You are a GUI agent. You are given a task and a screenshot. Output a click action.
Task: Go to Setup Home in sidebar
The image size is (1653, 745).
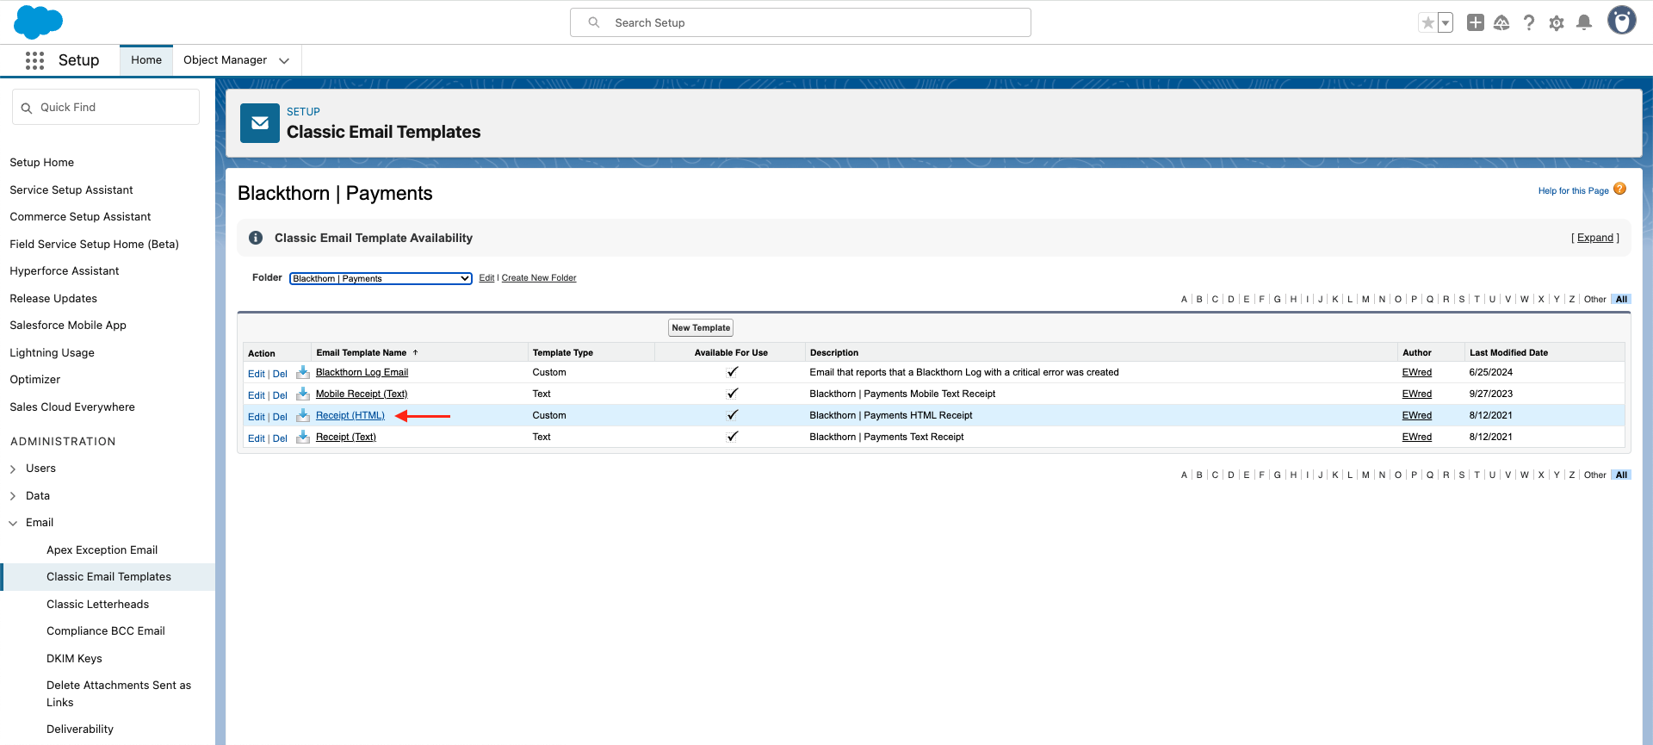pos(42,163)
